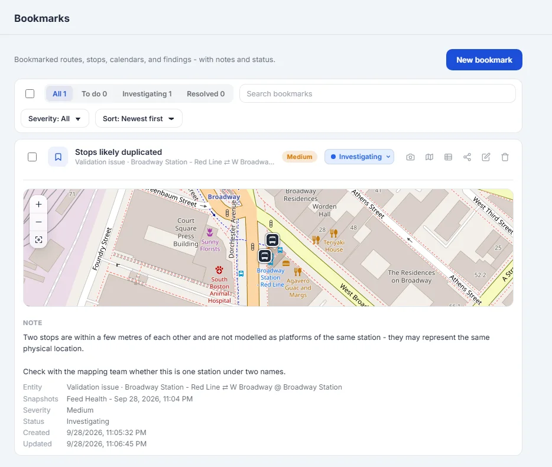Click the Agavero restaurant fork-knife icon
This screenshot has height=467, width=552.
298,271
